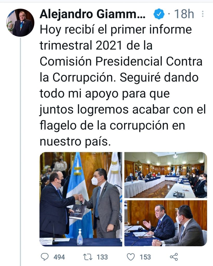Click the hand sanitizer bottle in the photo
This screenshot has height=266, width=213.
80,237
